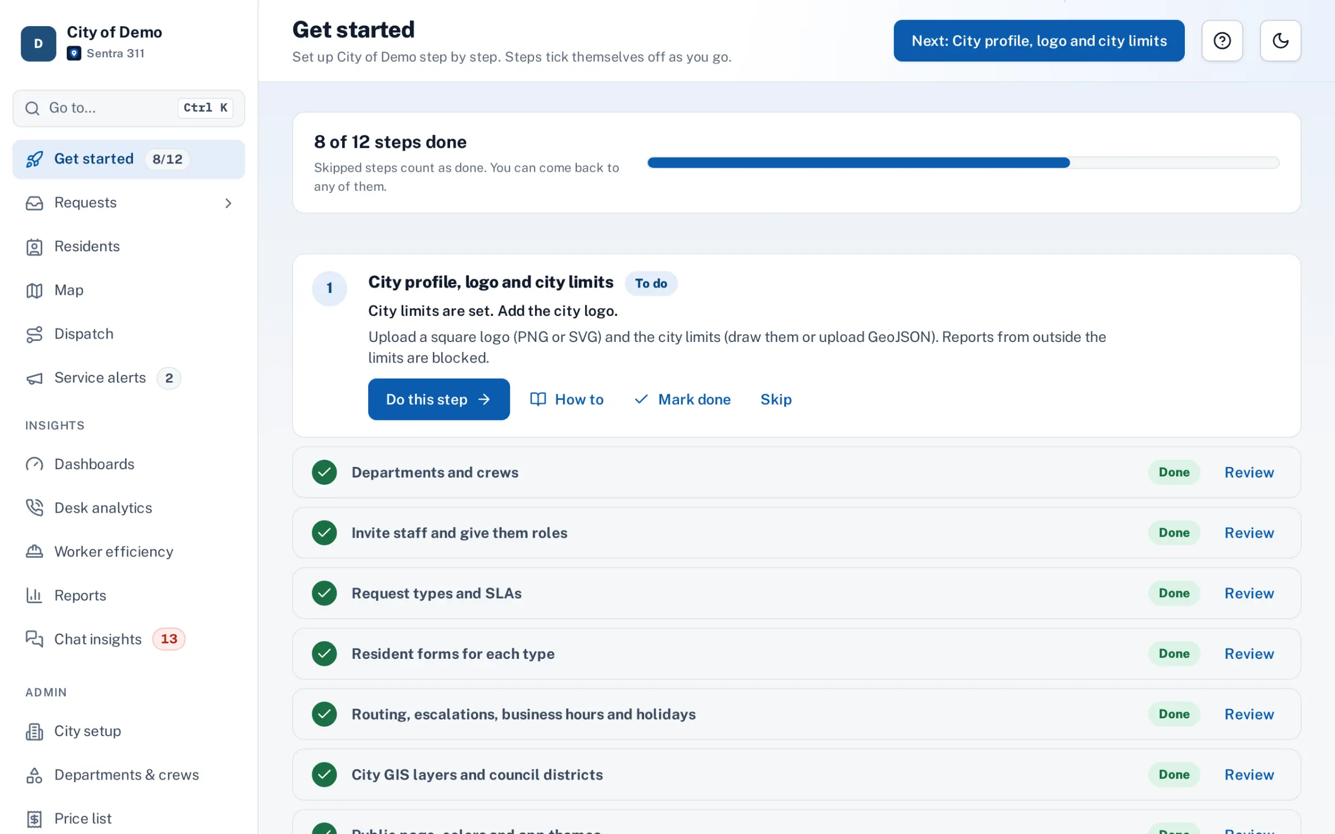Click the green check on Routing, escalations row
The height and width of the screenshot is (834, 1335).
[324, 714]
